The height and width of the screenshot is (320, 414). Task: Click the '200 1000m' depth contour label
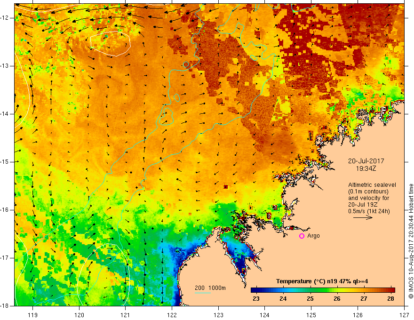210,288
